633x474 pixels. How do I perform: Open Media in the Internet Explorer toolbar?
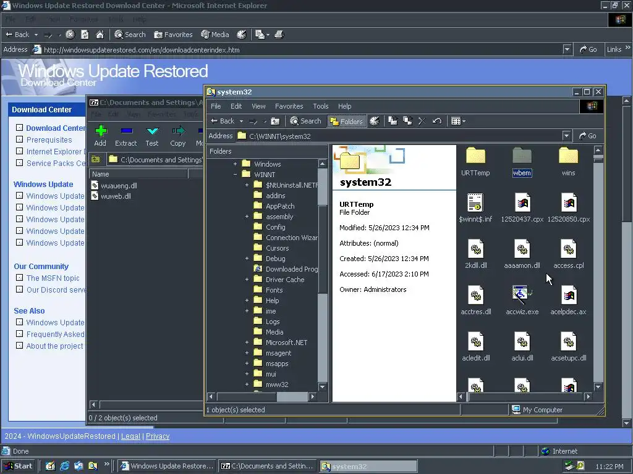point(215,35)
